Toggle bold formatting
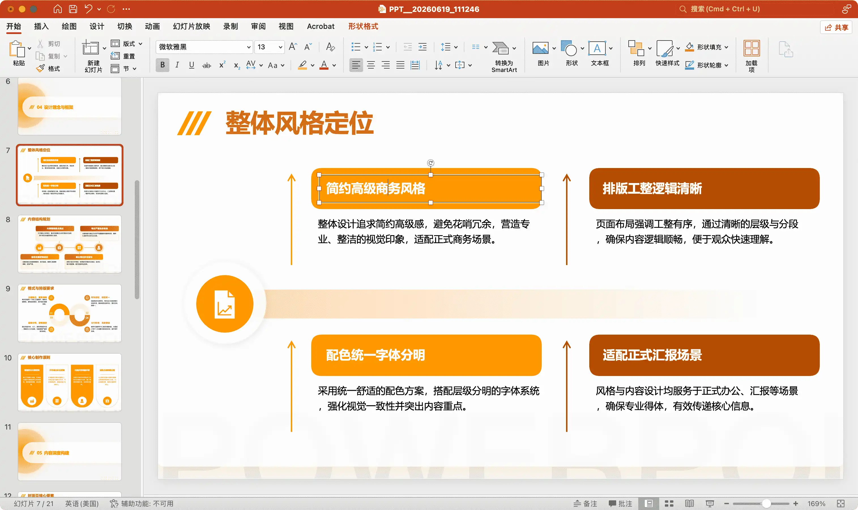This screenshot has height=510, width=858. pyautogui.click(x=163, y=65)
